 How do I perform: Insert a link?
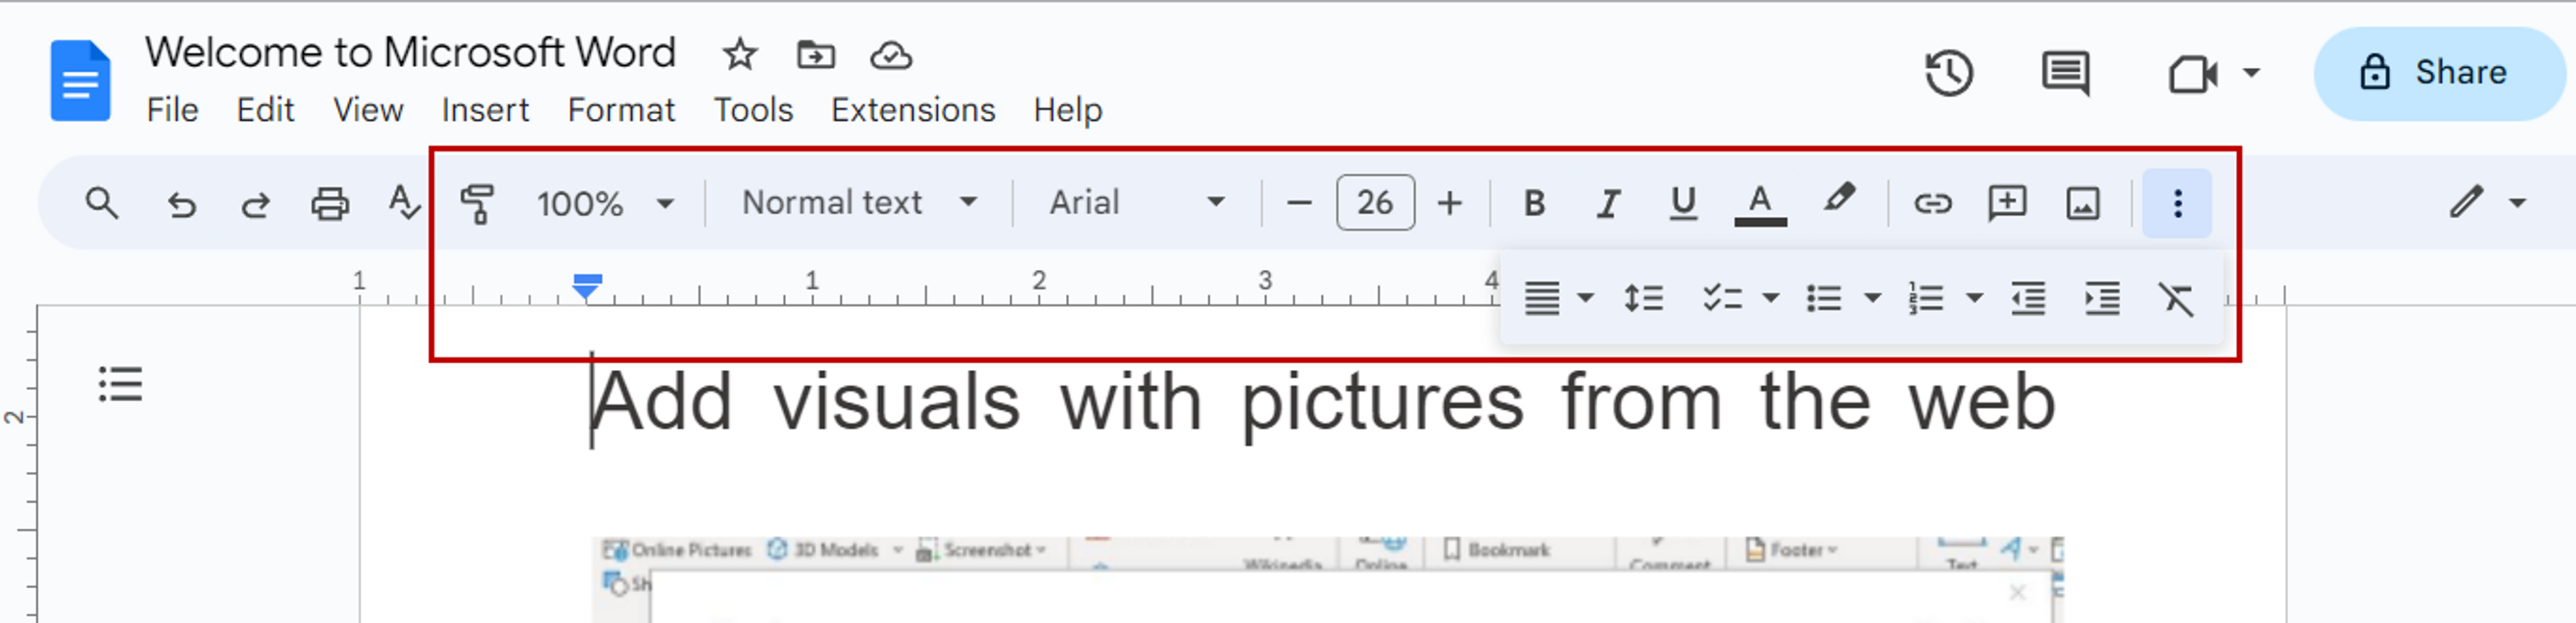(x=1933, y=202)
